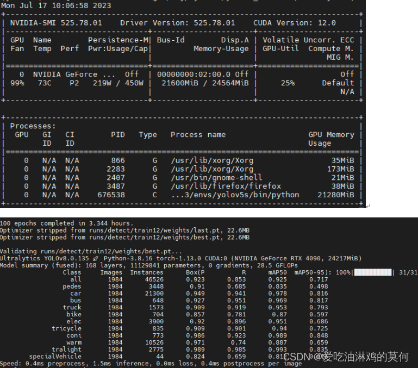Click the Model summary (fused) line
The height and width of the screenshot is (368, 418).
[149, 265]
